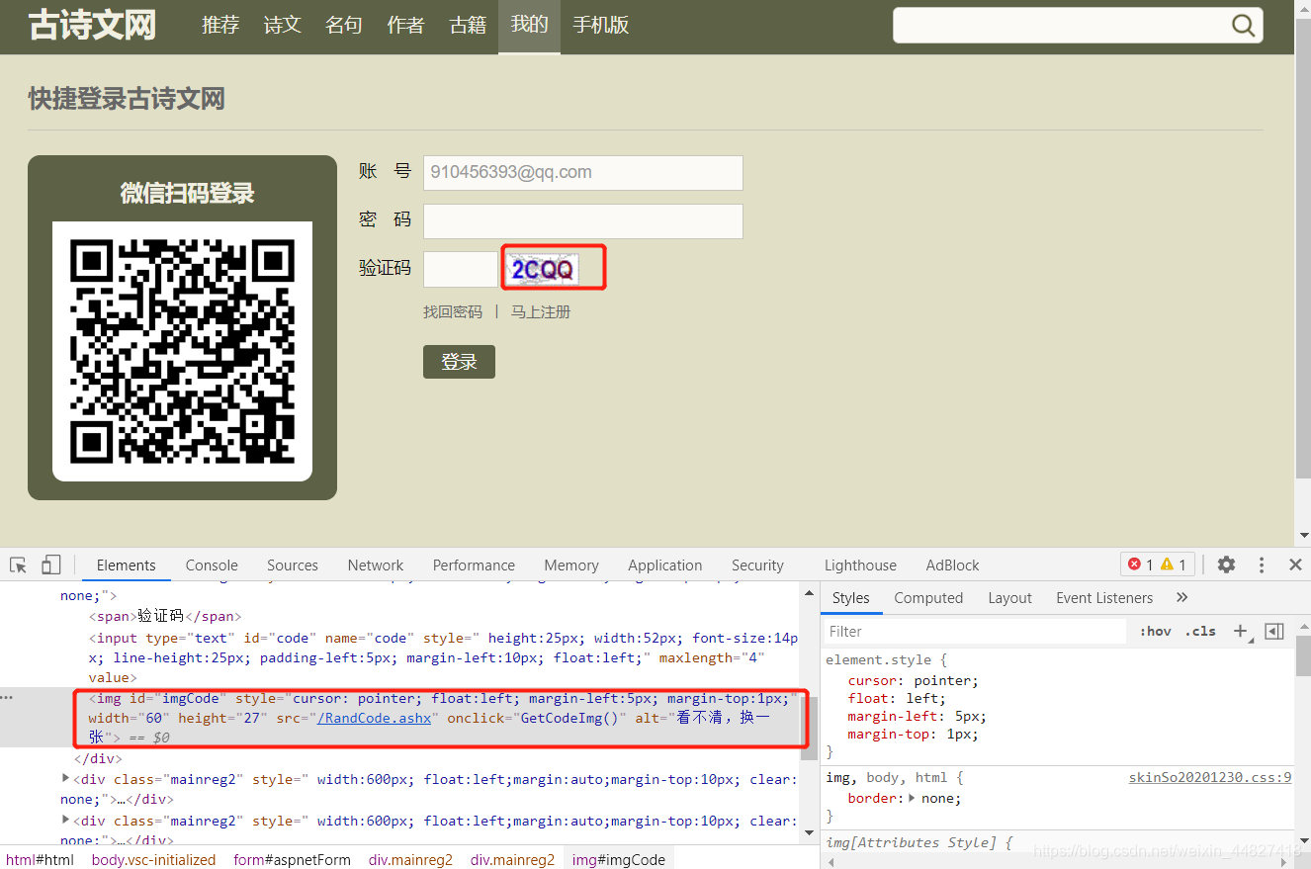1311x869 pixels.
Task: Click page scrollbar down arrow
Action: (1303, 535)
